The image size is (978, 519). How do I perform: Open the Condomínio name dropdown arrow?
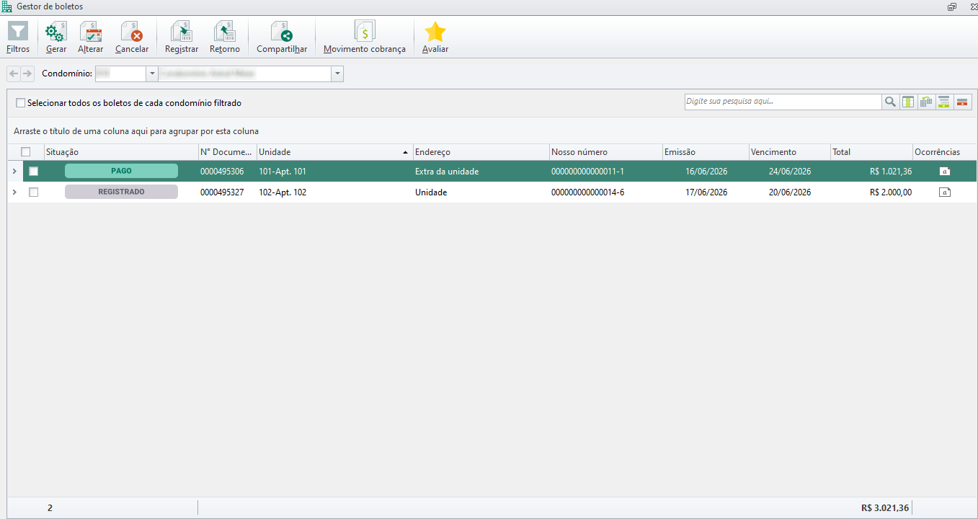(337, 74)
